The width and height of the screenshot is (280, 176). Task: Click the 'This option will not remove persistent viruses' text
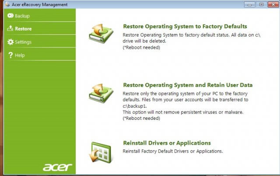coord(183,112)
